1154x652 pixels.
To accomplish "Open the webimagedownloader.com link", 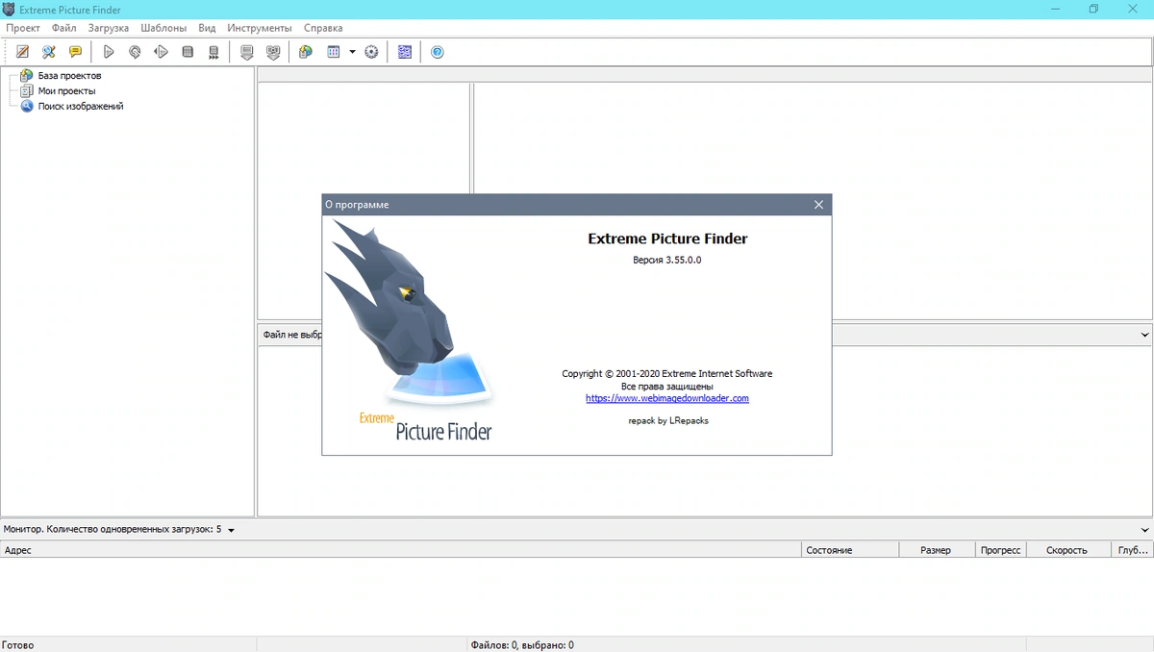I will click(667, 398).
